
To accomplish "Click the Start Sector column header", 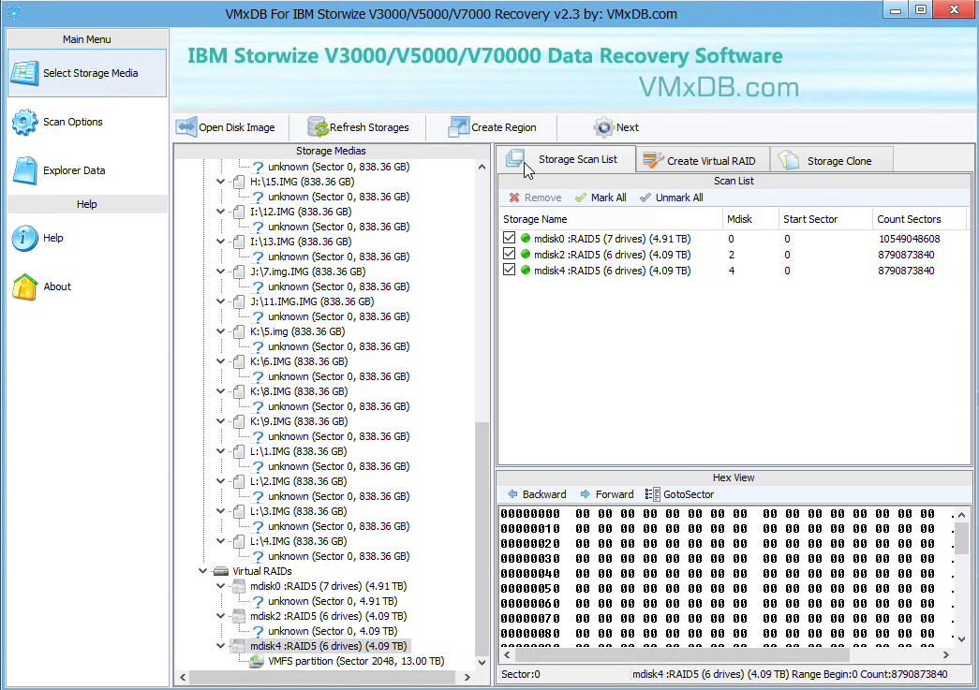I will point(824,220).
